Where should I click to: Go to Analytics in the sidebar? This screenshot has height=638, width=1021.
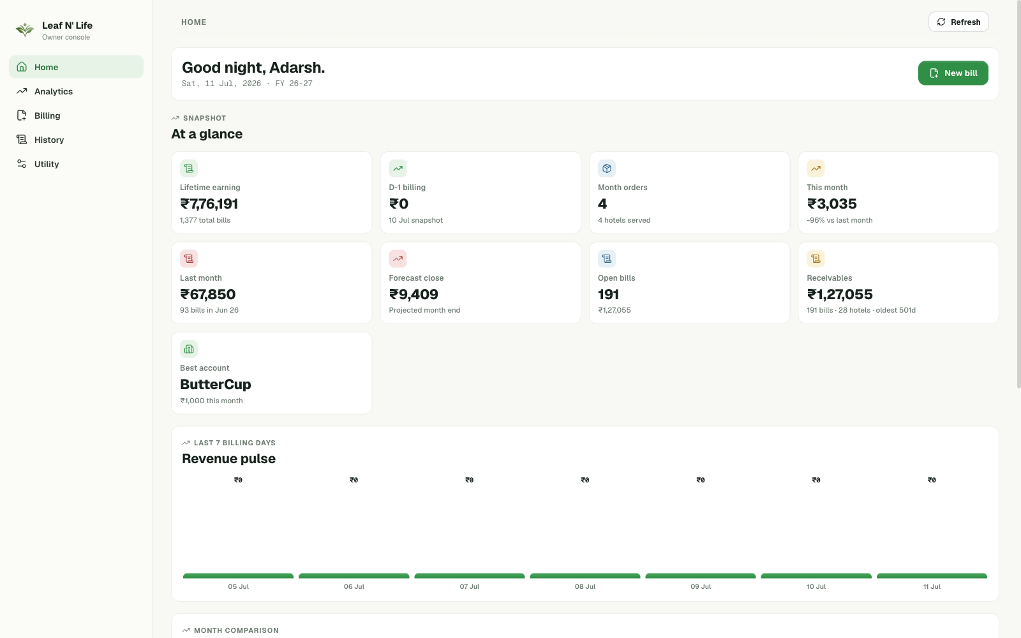click(x=76, y=91)
